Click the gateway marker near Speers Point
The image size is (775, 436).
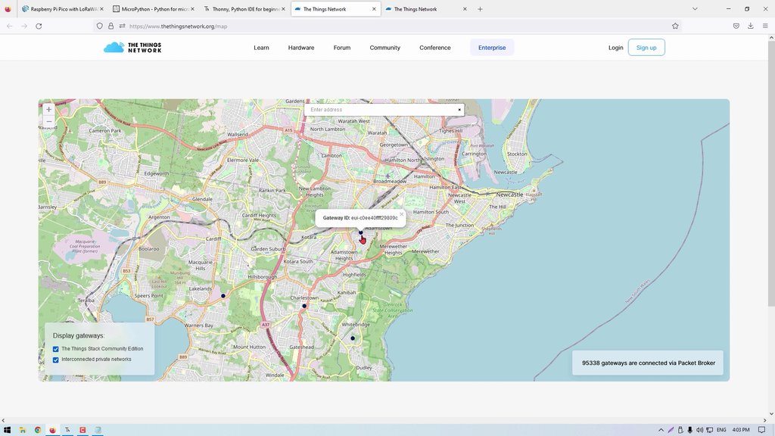click(x=223, y=296)
